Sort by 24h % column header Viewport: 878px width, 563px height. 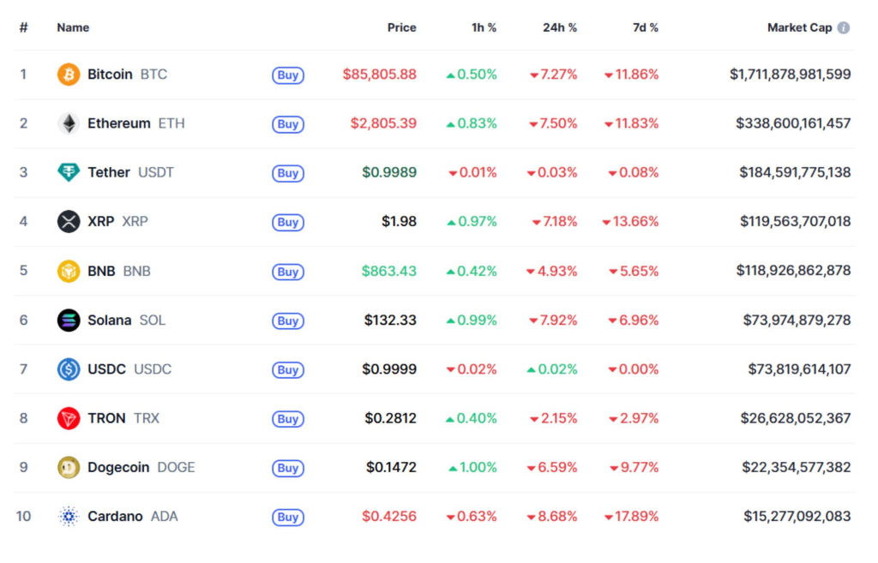pyautogui.click(x=559, y=27)
